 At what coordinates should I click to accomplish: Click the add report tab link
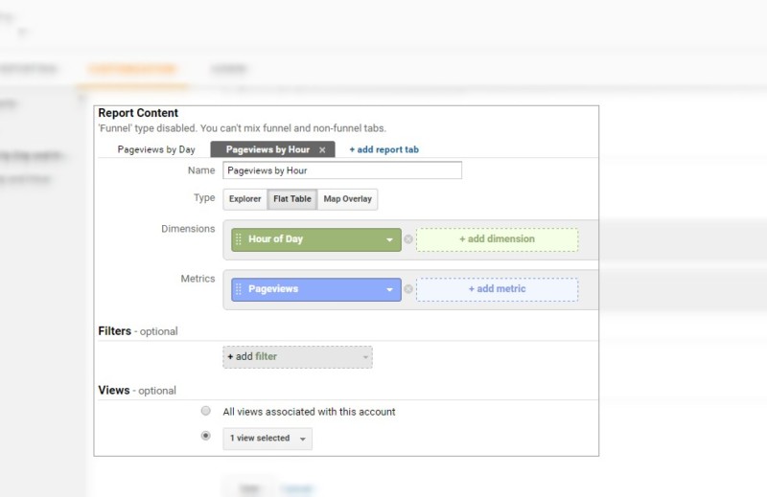(x=383, y=149)
